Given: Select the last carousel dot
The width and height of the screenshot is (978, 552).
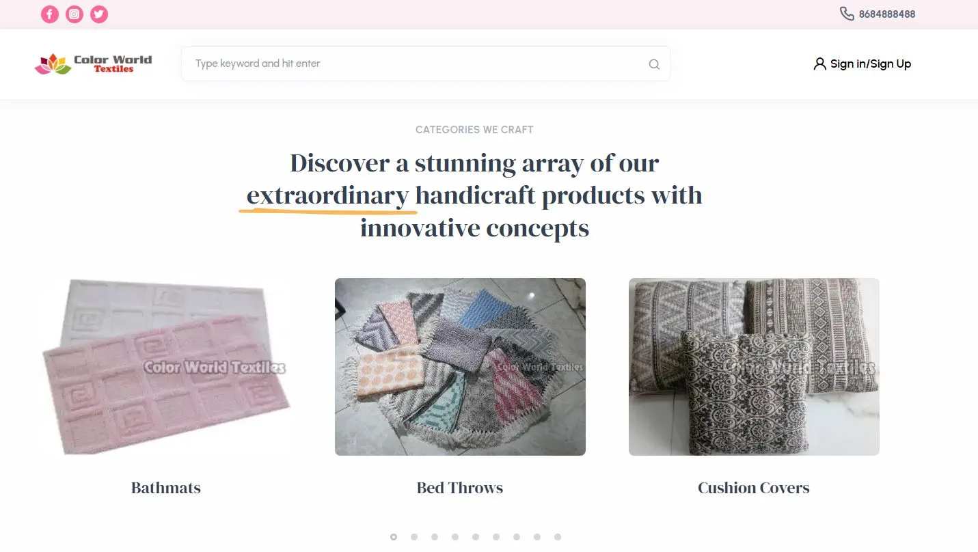Looking at the screenshot, I should 558,537.
